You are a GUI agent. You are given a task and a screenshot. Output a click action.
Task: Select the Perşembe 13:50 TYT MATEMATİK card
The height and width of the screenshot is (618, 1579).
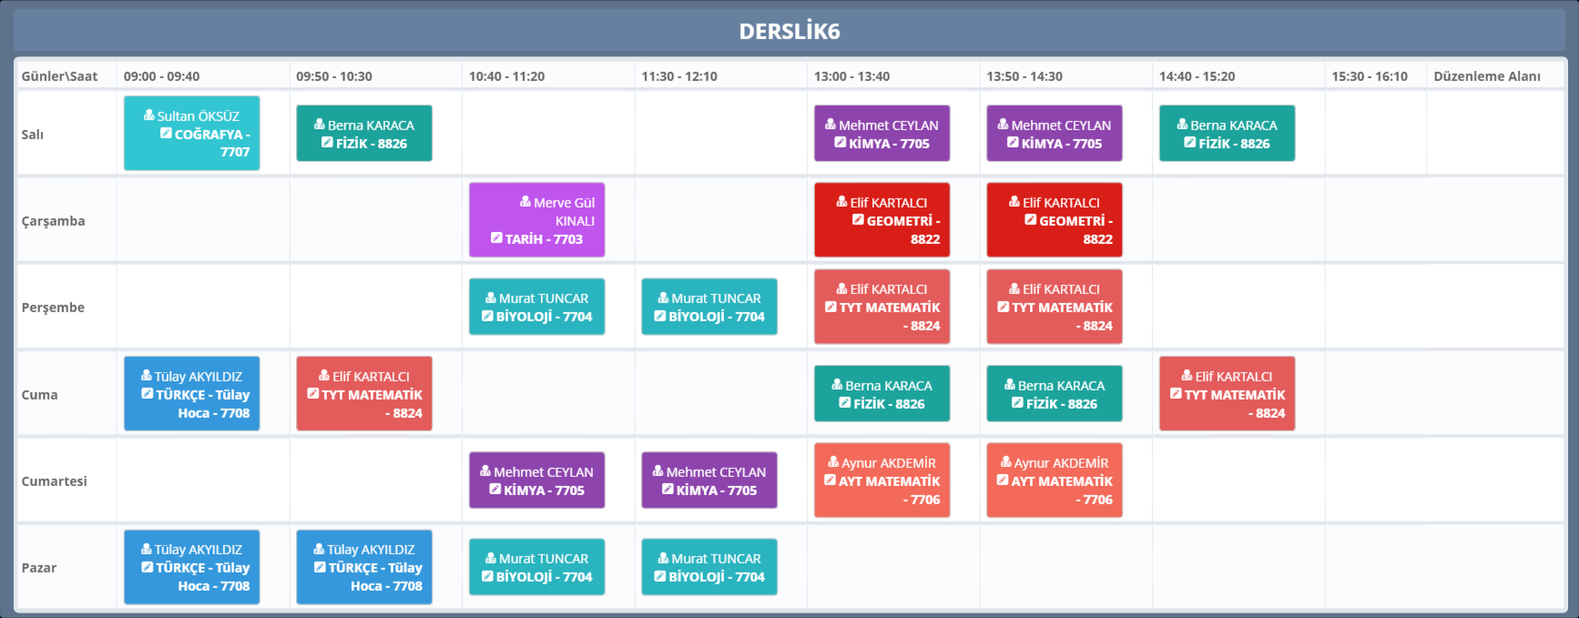pyautogui.click(x=1054, y=307)
